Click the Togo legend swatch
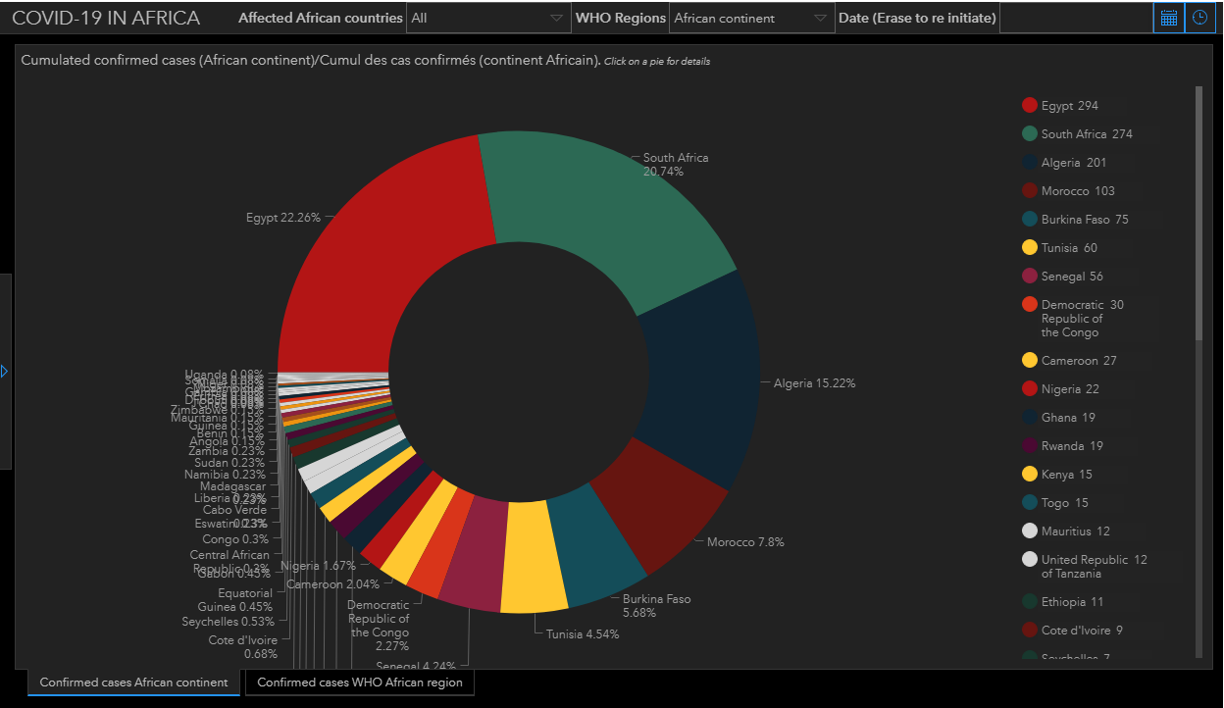 point(1030,503)
